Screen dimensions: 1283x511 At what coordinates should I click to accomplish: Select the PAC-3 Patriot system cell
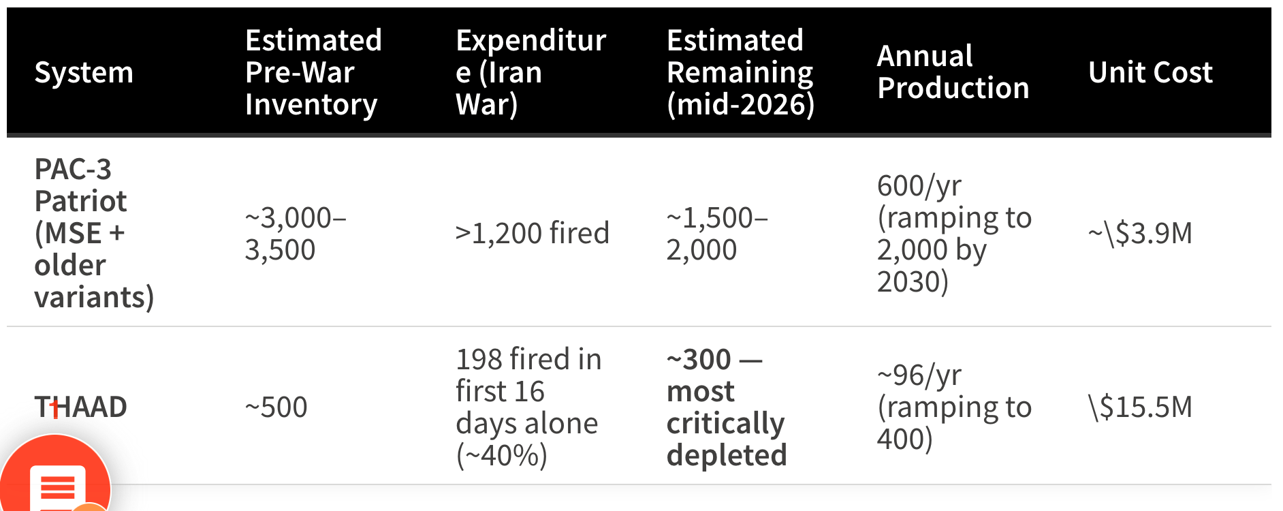coord(94,233)
